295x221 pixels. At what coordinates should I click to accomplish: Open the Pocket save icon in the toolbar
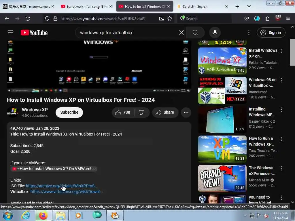click(247, 19)
